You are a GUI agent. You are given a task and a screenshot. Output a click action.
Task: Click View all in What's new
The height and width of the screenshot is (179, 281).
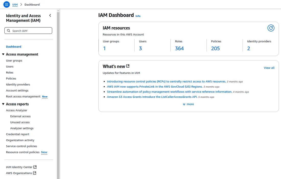coord(269,68)
